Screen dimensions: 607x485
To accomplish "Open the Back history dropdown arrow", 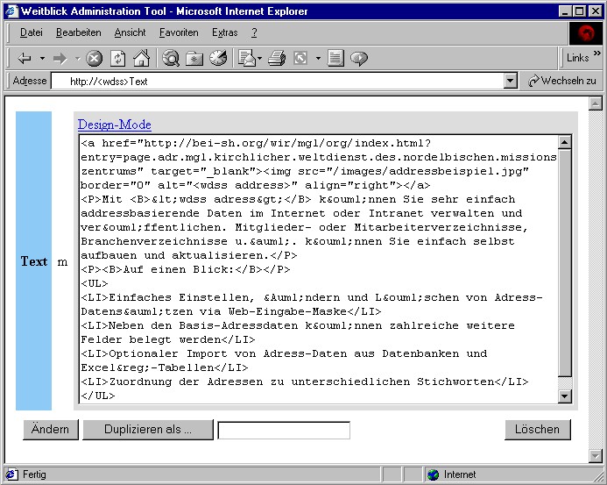I will coord(42,59).
